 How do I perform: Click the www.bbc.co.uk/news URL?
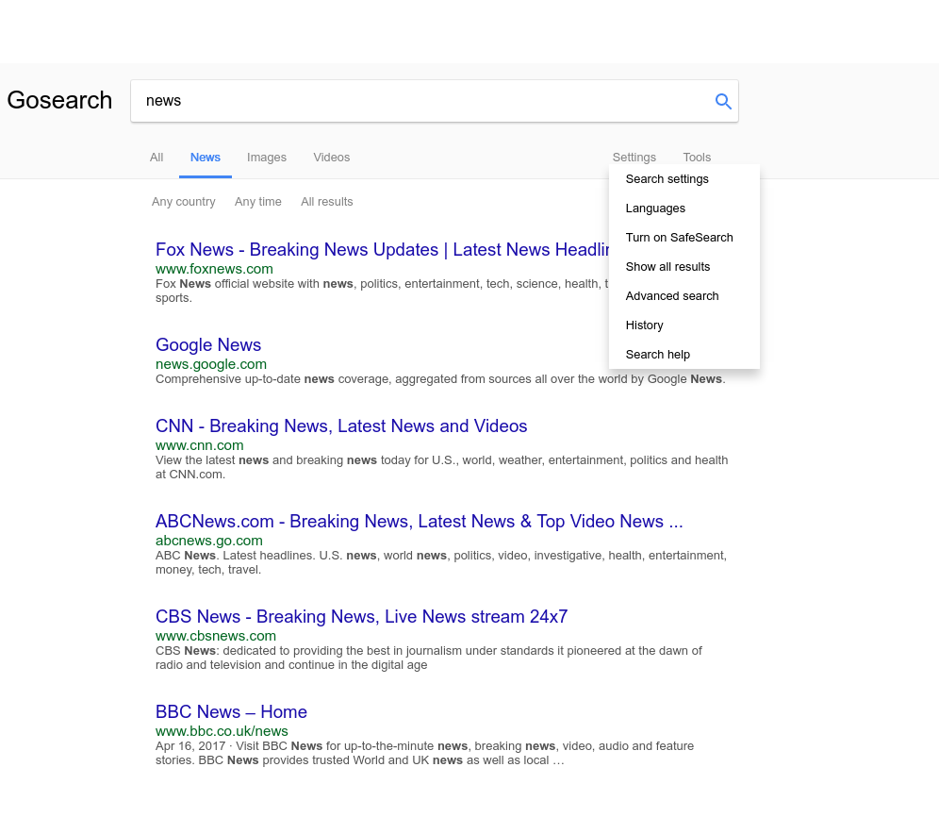pyautogui.click(x=222, y=731)
